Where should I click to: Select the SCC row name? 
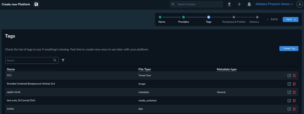pyautogui.click(x=9, y=76)
